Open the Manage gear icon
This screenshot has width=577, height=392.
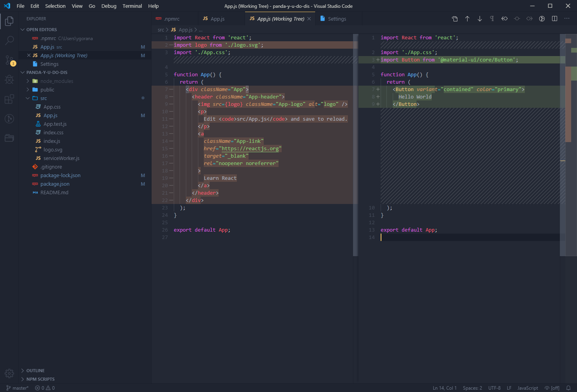(x=9, y=374)
